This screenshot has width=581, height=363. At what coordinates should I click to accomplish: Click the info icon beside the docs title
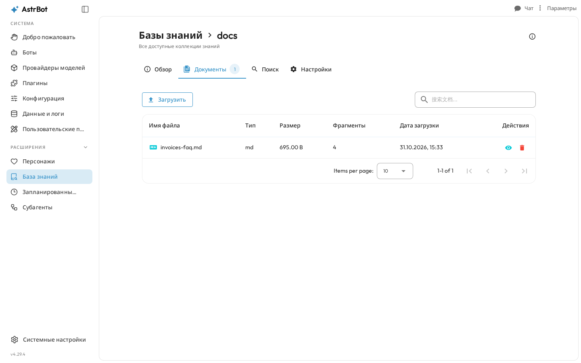click(532, 36)
